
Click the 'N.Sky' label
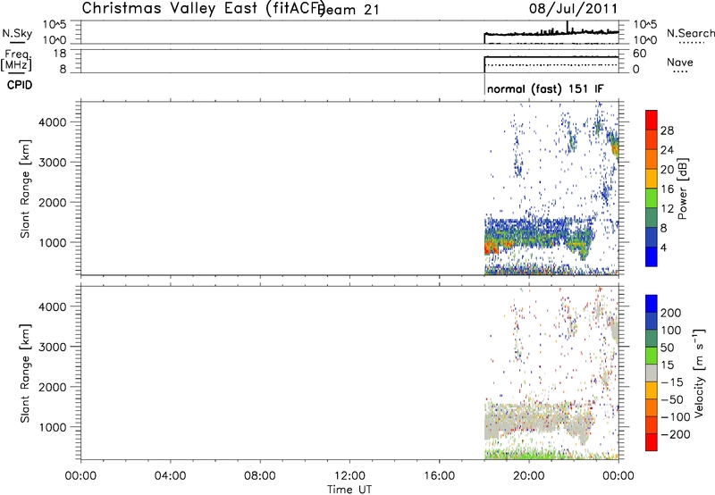[17, 33]
